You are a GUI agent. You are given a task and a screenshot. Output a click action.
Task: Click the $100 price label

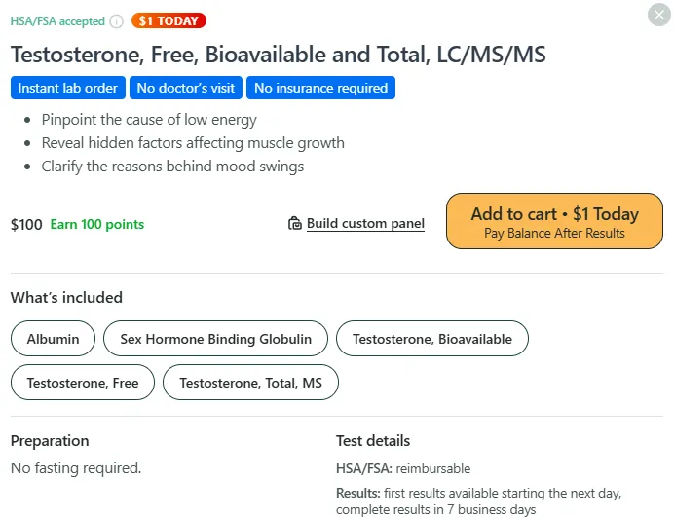[x=26, y=224]
